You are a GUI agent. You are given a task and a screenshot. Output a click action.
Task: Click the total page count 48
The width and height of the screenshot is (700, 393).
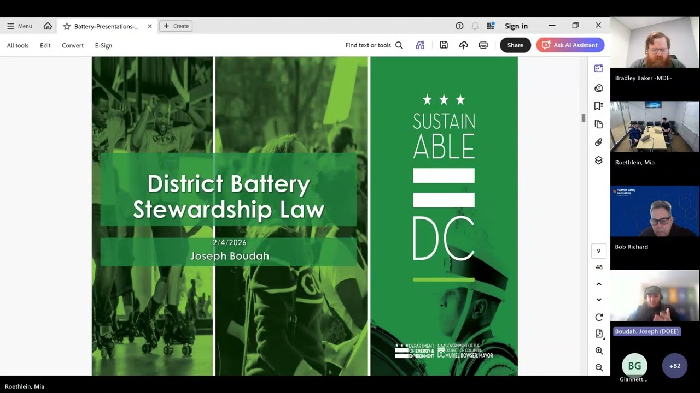pos(599,267)
